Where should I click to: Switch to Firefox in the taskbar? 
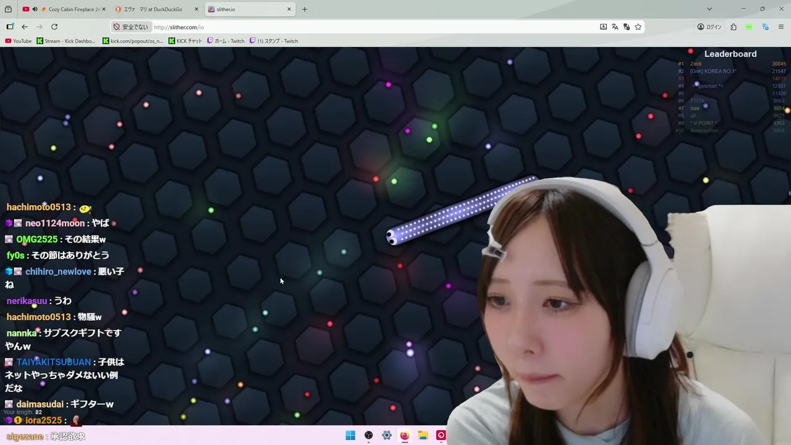(405, 435)
